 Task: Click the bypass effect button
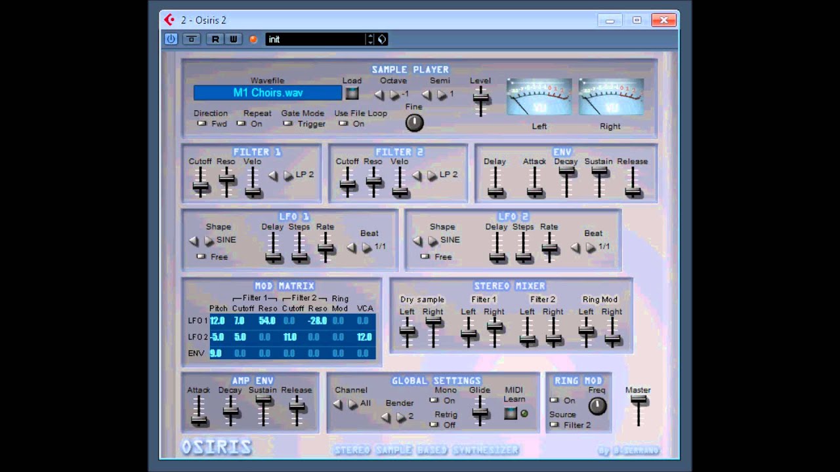tap(192, 39)
